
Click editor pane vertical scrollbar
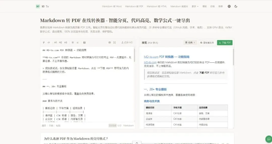[x=134, y=55]
